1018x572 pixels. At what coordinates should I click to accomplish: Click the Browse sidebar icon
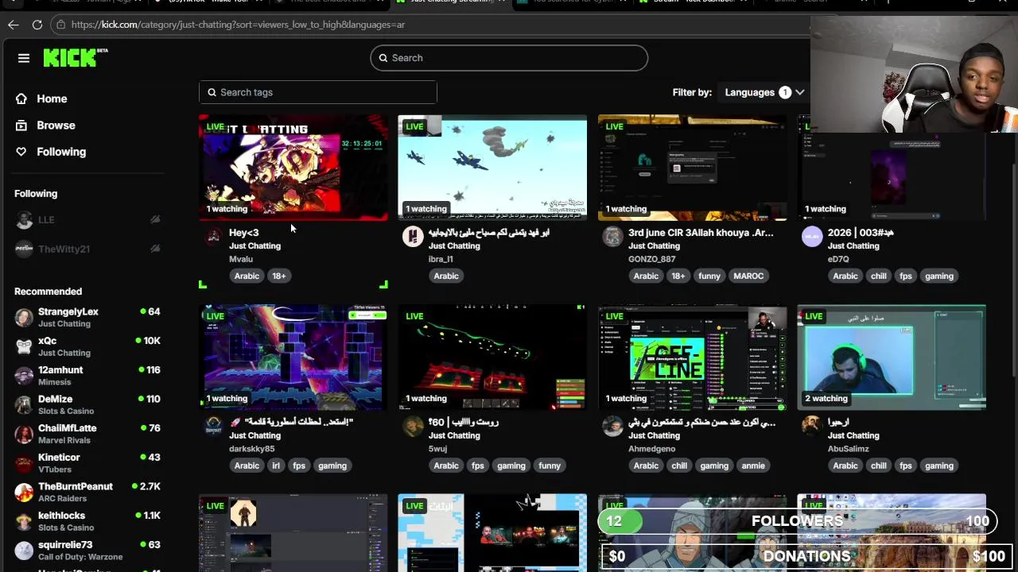(x=21, y=126)
